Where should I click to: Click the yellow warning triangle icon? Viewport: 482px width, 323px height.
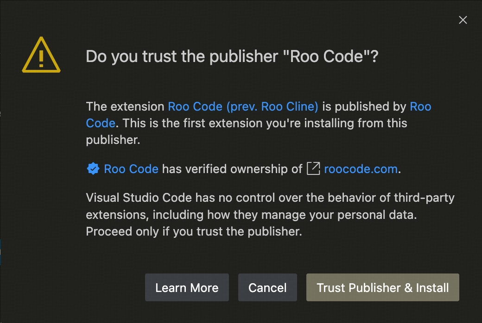(x=41, y=55)
